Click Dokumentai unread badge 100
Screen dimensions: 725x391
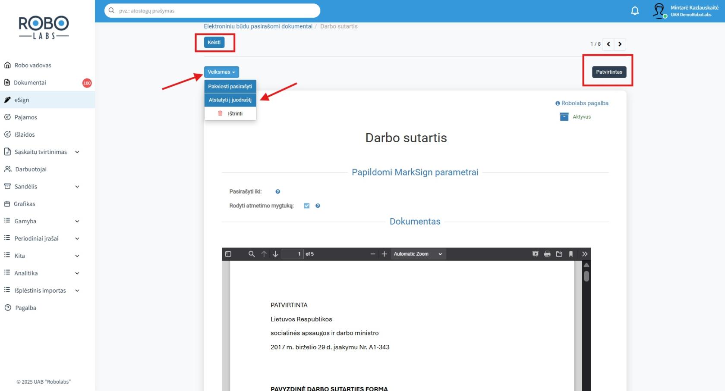click(x=87, y=83)
